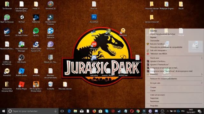Select the MEGAsync desktop icon
This screenshot has width=204, height=114.
click(94, 46)
